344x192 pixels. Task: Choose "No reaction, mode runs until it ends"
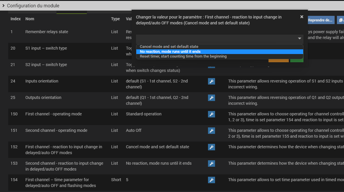click(x=170, y=52)
